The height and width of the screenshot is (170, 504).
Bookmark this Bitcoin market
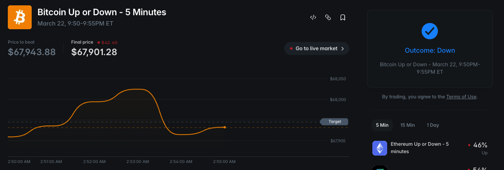[343, 17]
